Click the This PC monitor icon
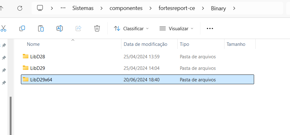 tap(40, 8)
